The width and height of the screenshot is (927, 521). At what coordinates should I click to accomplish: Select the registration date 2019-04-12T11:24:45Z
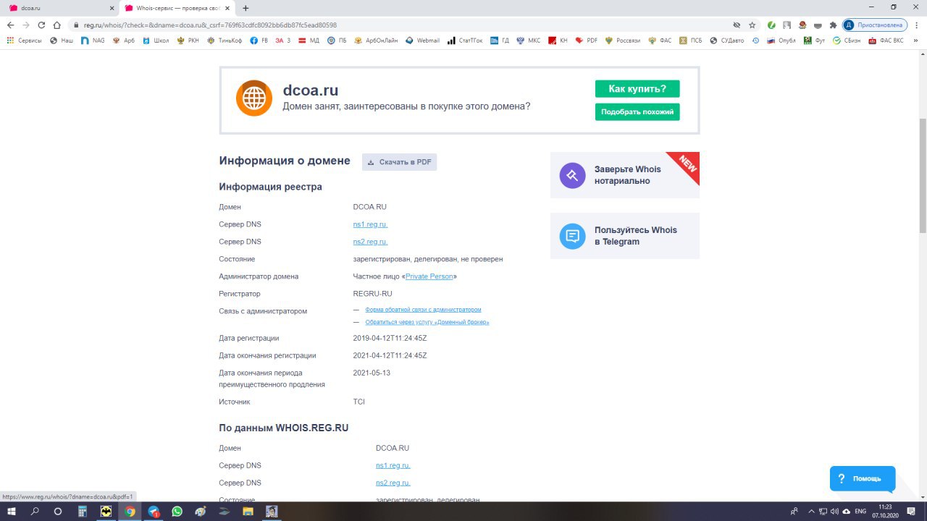390,338
